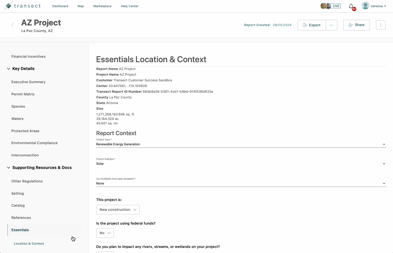This screenshot has width=393, height=253.
Task: Click the back arrow next to AZ Project
Action: point(12,25)
